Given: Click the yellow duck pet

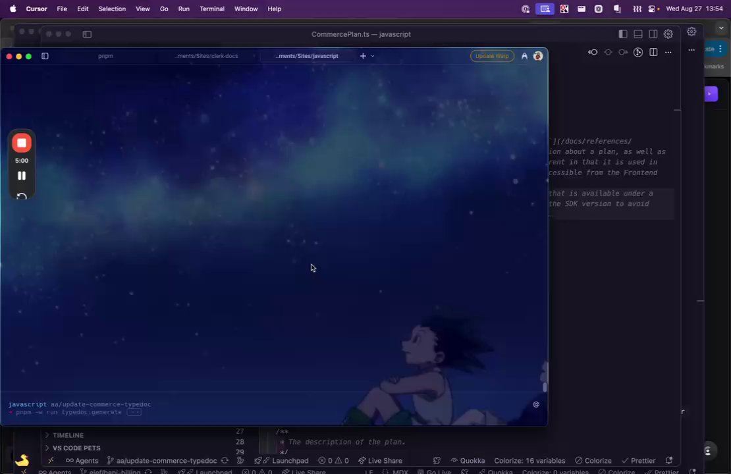Looking at the screenshot, I should pyautogui.click(x=22, y=460).
